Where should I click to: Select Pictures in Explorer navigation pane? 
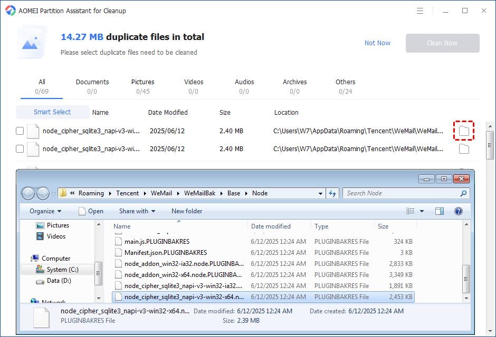pyautogui.click(x=53, y=225)
